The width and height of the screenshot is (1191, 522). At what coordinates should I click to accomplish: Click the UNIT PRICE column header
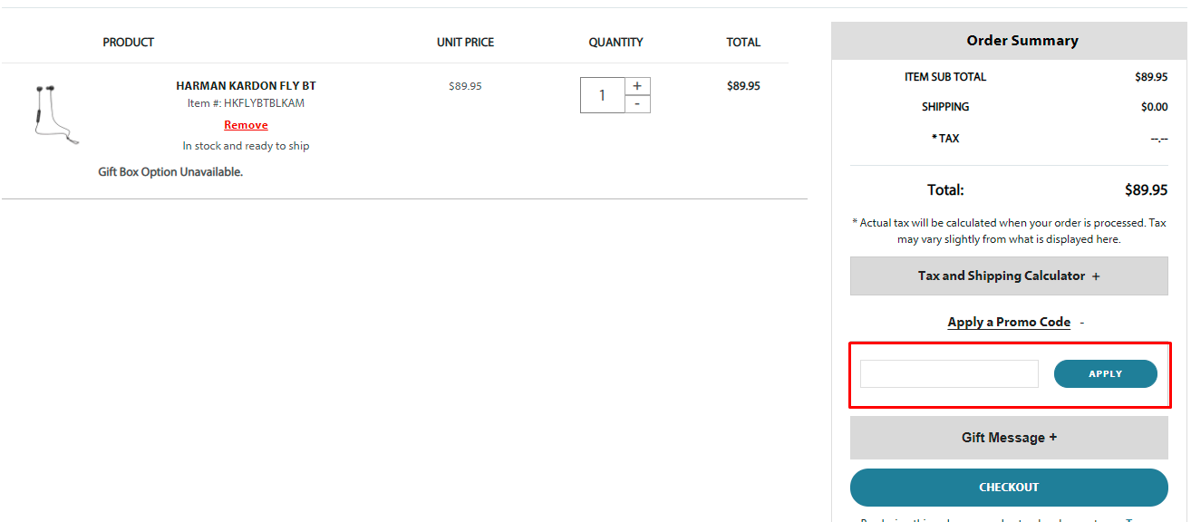(x=465, y=43)
